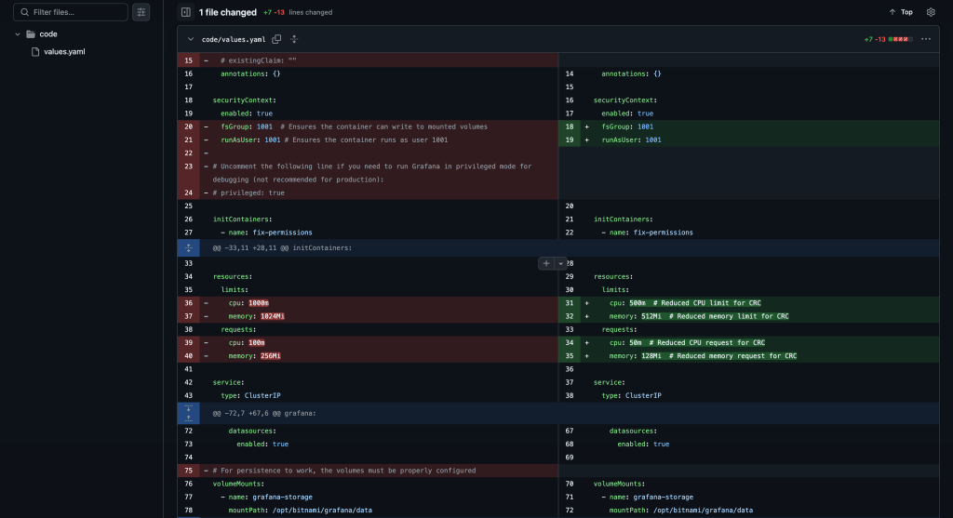Click the Filter files search field

(71, 12)
